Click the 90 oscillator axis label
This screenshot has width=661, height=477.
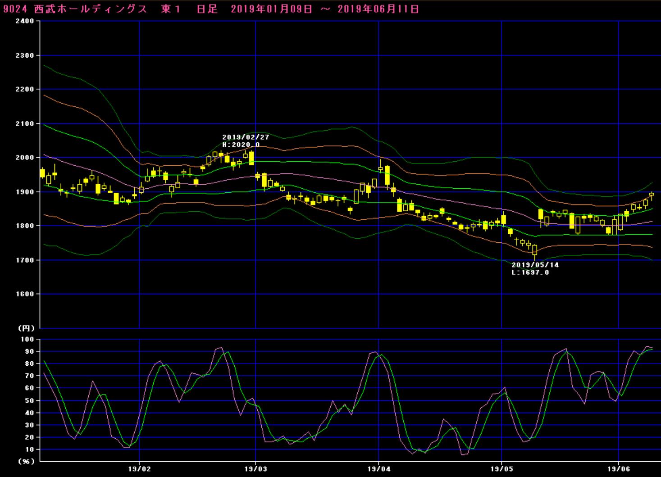(30, 351)
